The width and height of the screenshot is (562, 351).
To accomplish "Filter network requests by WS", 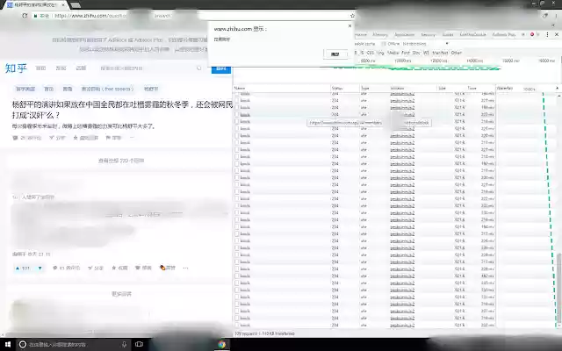I will point(426,53).
